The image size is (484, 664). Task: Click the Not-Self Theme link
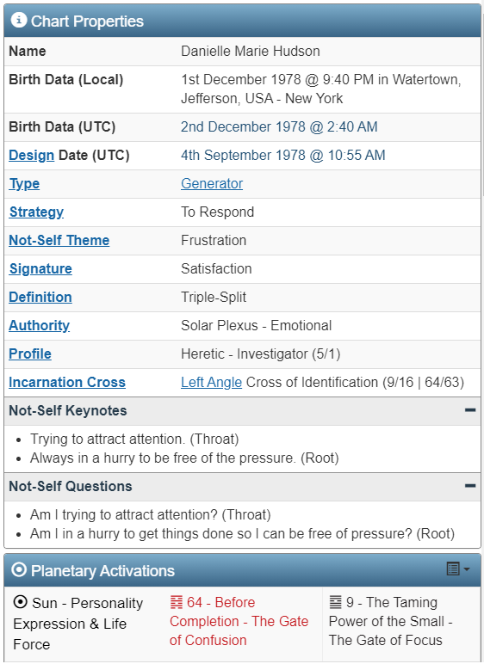[59, 240]
